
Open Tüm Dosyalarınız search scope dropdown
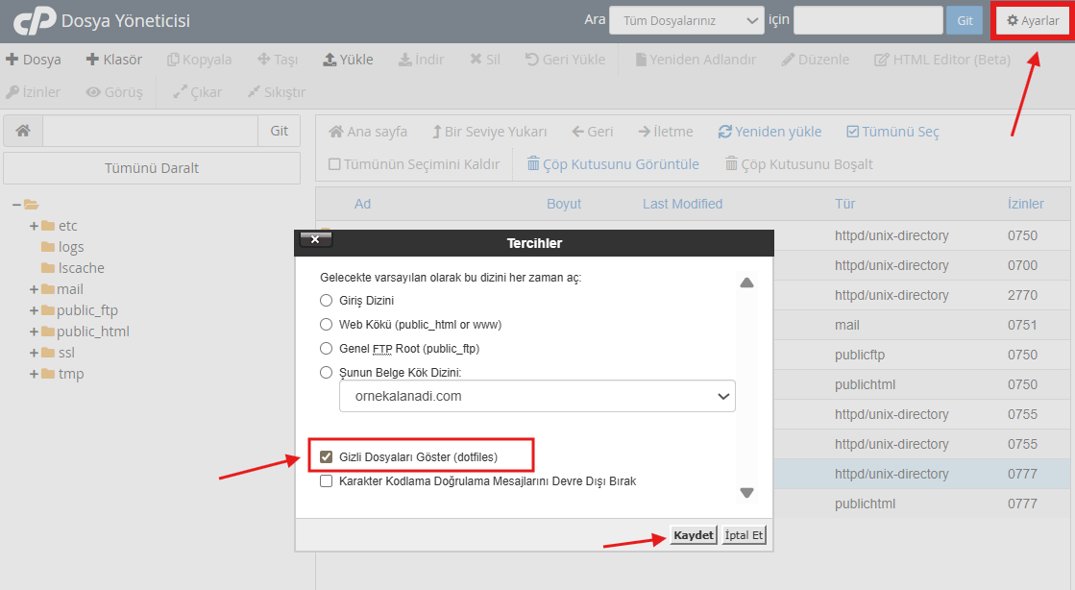pos(686,20)
